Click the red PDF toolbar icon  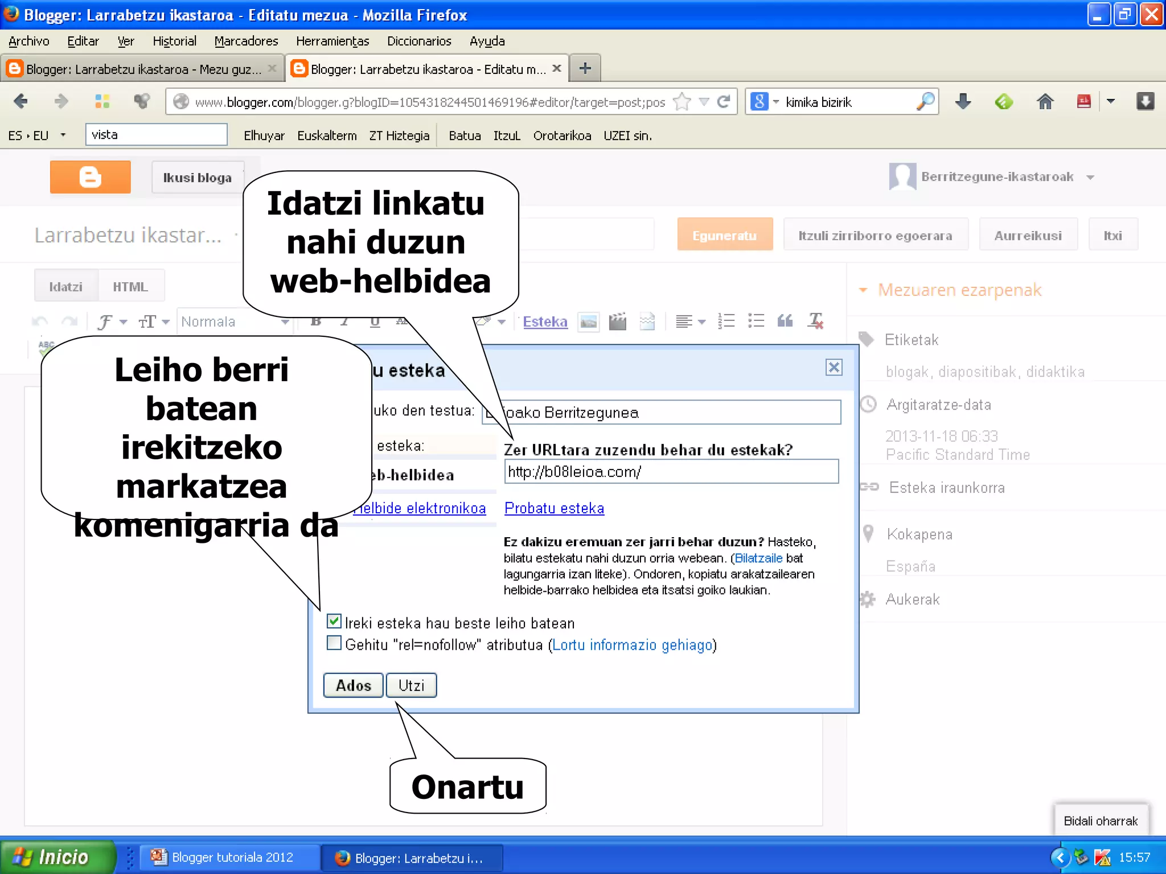pos(1084,101)
